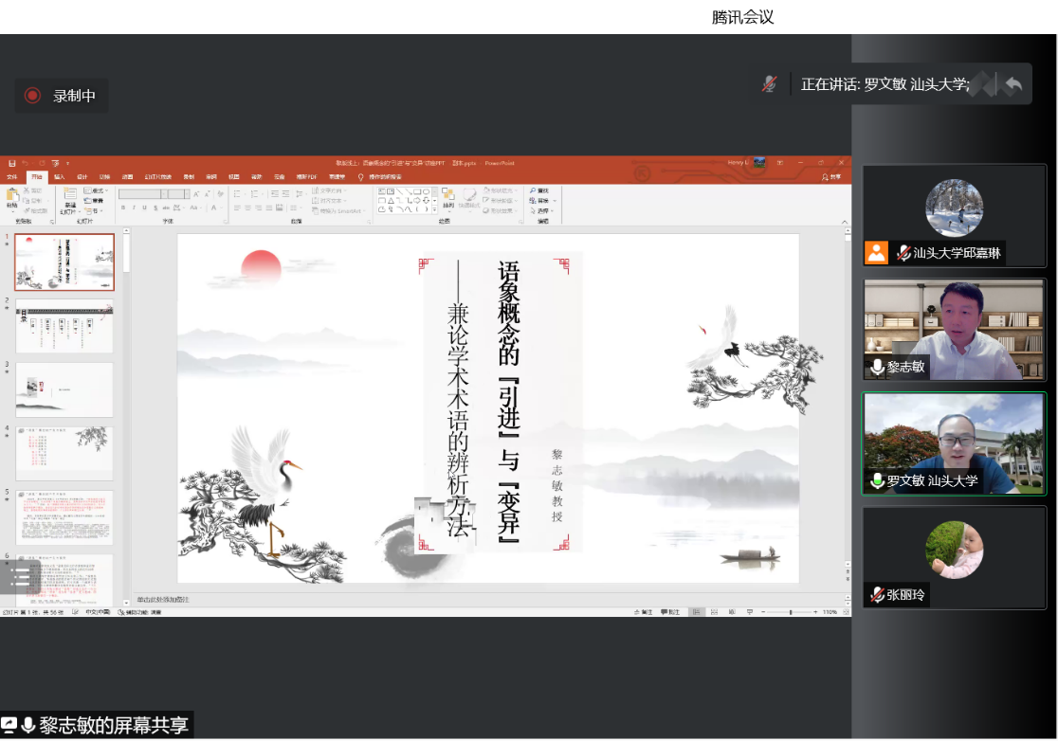Screen dimensions: 1058x741
Task: Collapse the PowerPoint ribbon with chevron
Action: coord(844,222)
